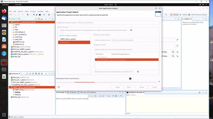Expand all in Assistant panel toolbar

pos(30,74)
